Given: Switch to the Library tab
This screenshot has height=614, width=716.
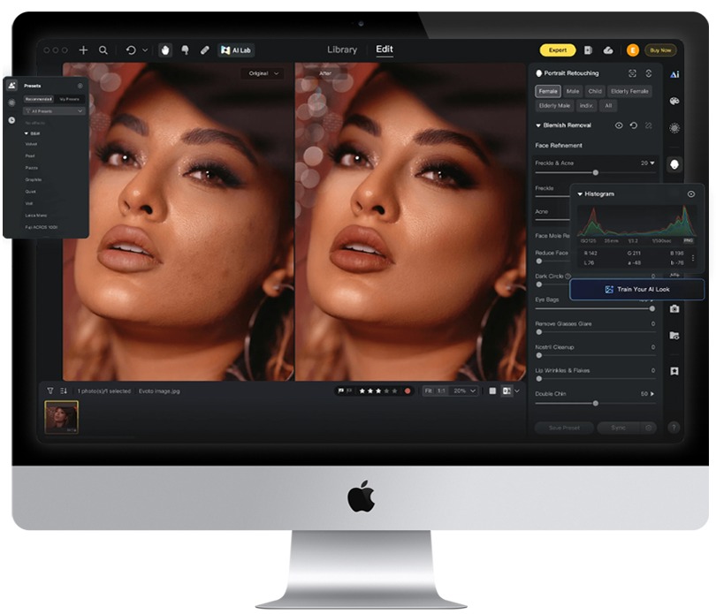Looking at the screenshot, I should (342, 49).
